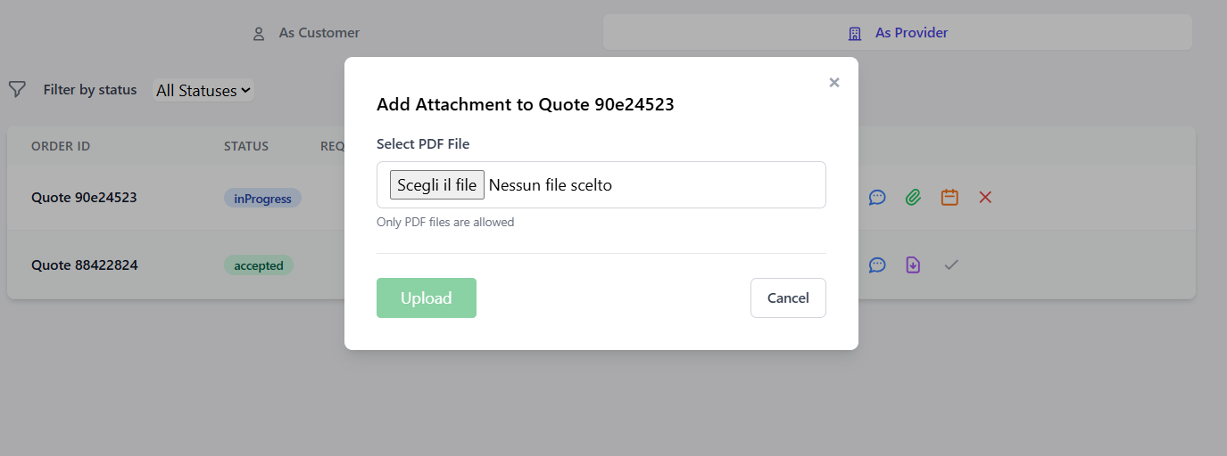Switch to the As Provider tab
Image resolution: width=1227 pixels, height=456 pixels.
[x=898, y=33]
